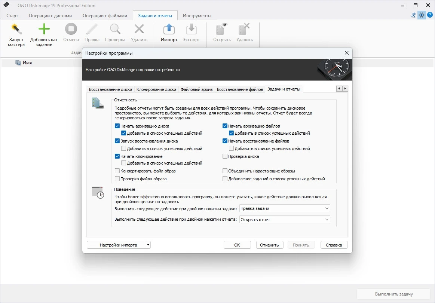Check Добавление заданий в список успешных действий
The height and width of the screenshot is (303, 435).
[225, 179]
